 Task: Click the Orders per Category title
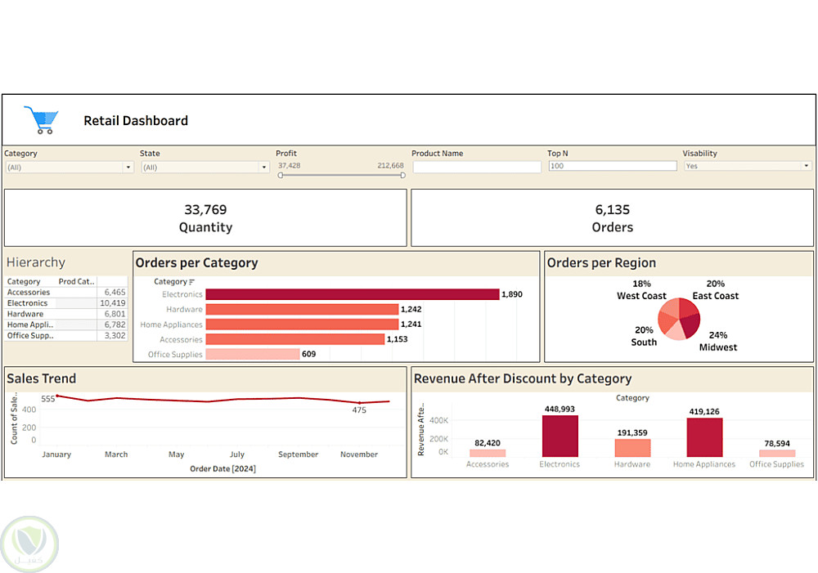pyautogui.click(x=196, y=262)
